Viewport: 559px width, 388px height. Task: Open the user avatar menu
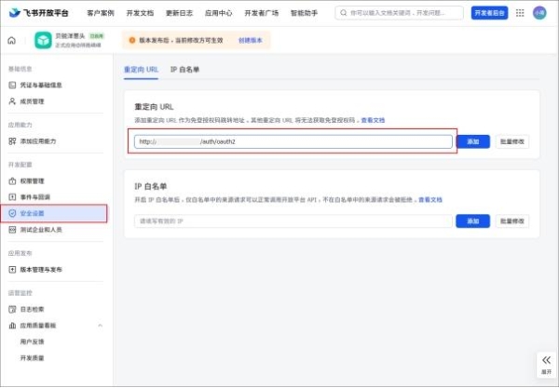point(539,13)
